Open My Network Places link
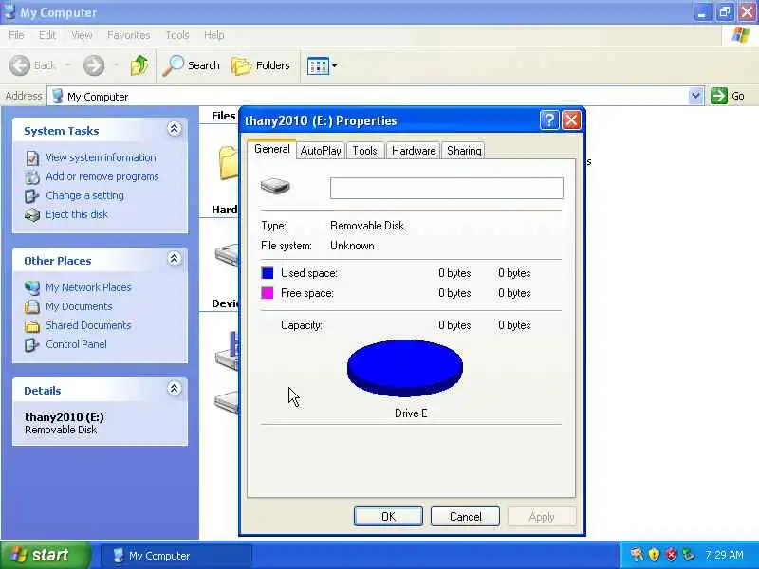759x569 pixels. coord(88,287)
